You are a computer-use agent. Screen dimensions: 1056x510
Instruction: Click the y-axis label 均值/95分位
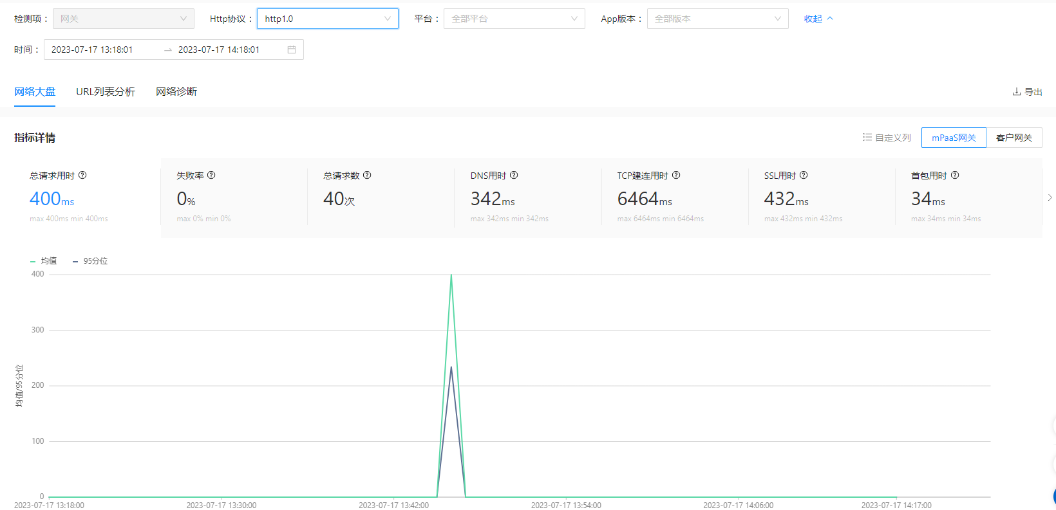click(19, 386)
